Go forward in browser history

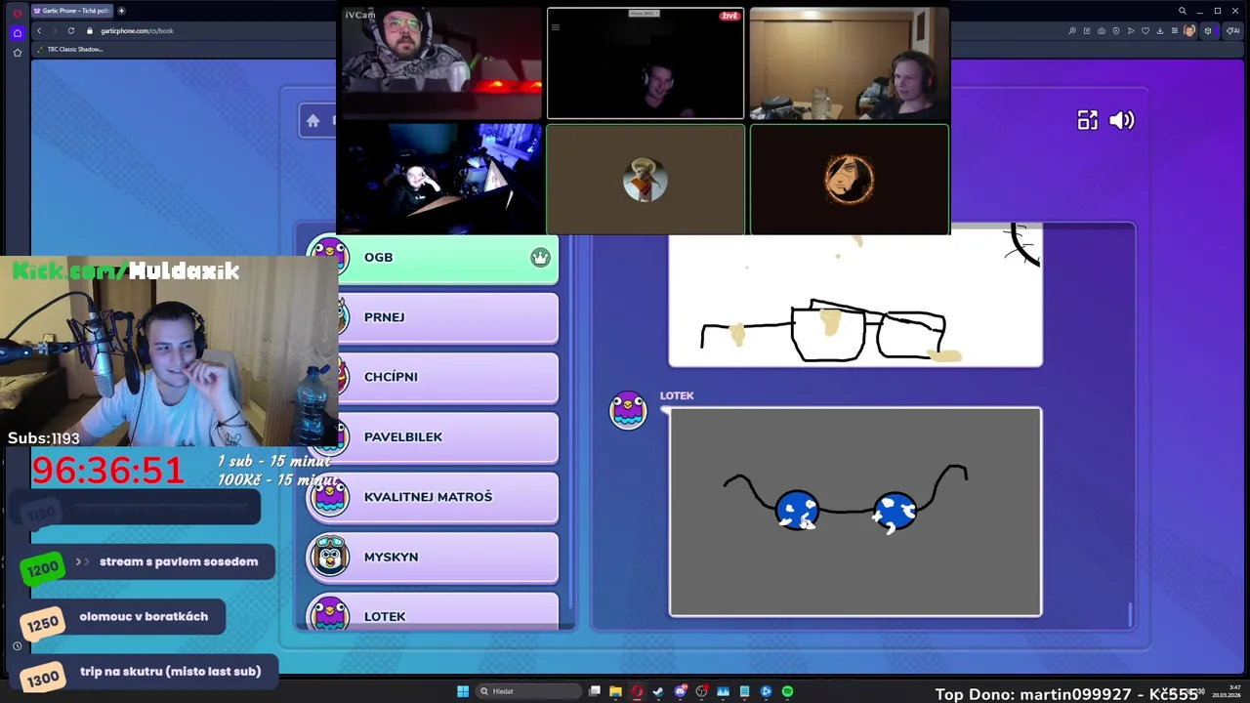click(x=55, y=30)
